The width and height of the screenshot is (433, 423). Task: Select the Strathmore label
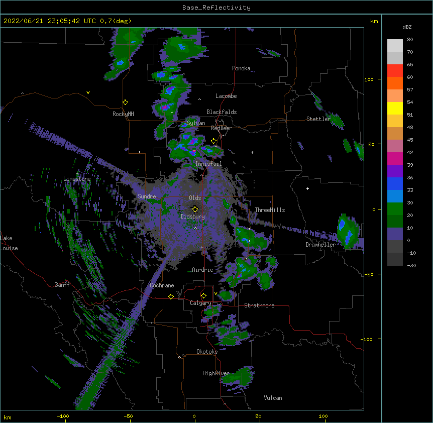pos(259,305)
